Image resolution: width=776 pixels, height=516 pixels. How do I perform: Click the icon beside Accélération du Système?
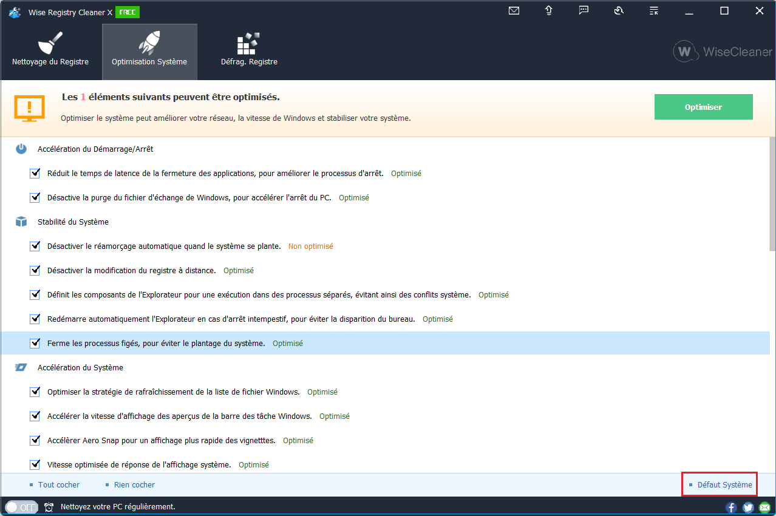tap(21, 367)
